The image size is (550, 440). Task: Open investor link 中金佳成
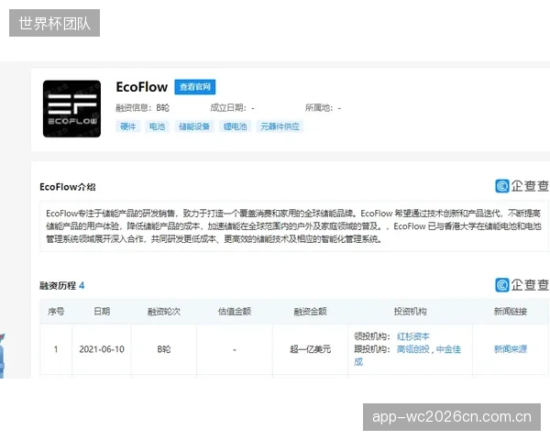coord(448,349)
